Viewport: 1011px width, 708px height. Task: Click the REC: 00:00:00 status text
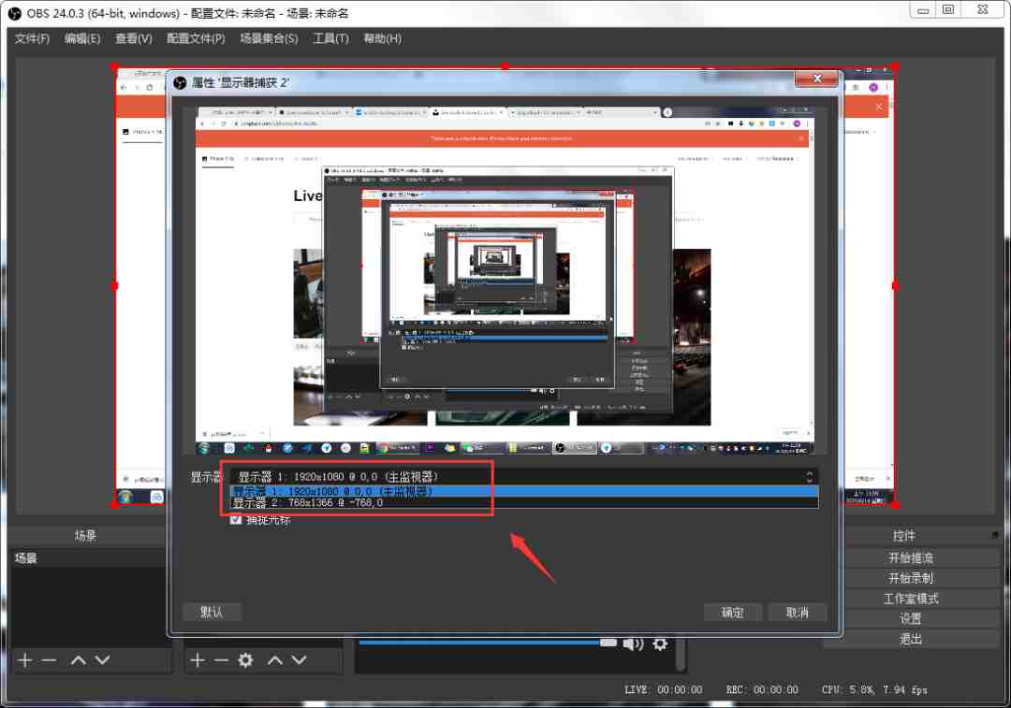(762, 690)
